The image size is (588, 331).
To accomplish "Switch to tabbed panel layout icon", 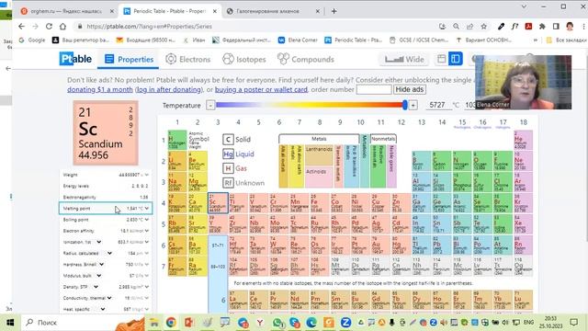I will click(441, 59).
